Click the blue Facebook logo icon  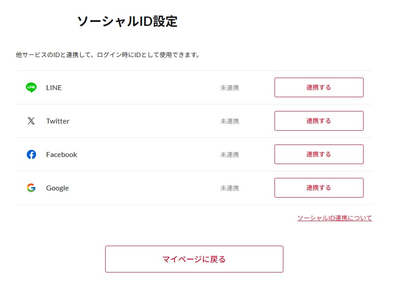[31, 154]
